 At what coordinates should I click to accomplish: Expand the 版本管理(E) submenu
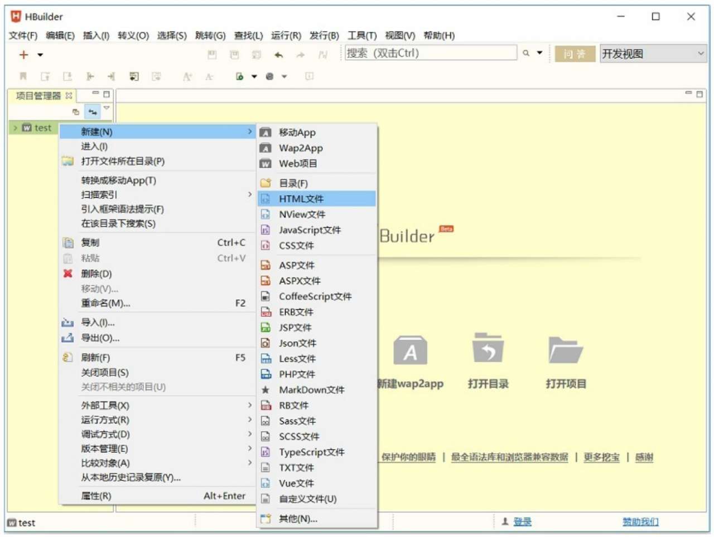(249, 448)
